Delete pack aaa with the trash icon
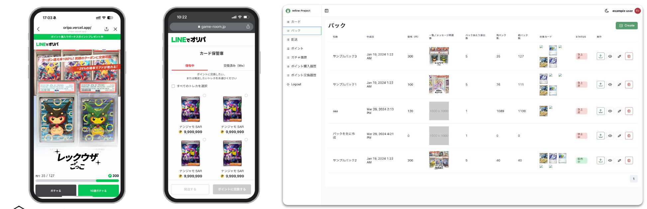The width and height of the screenshot is (647, 209). click(x=629, y=111)
